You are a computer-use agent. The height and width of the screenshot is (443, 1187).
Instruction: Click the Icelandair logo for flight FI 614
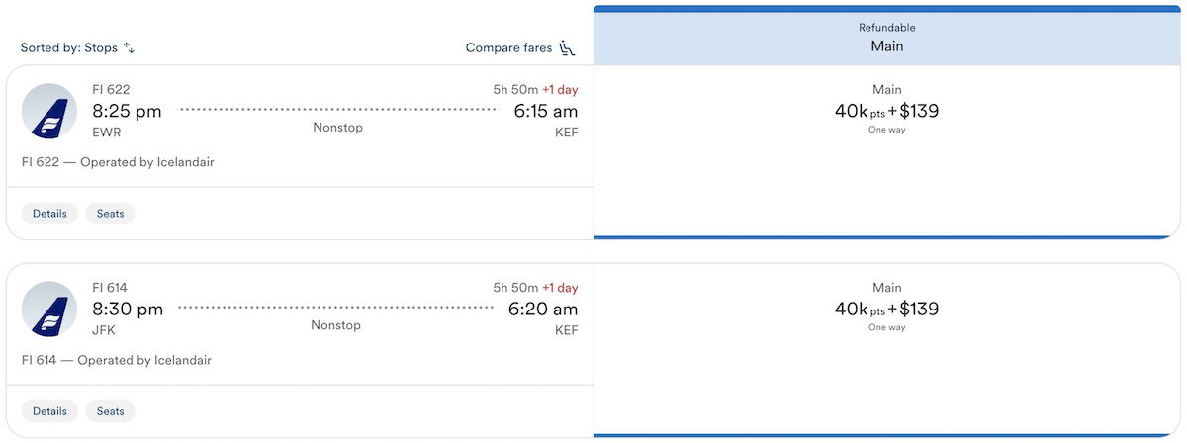coord(49,309)
